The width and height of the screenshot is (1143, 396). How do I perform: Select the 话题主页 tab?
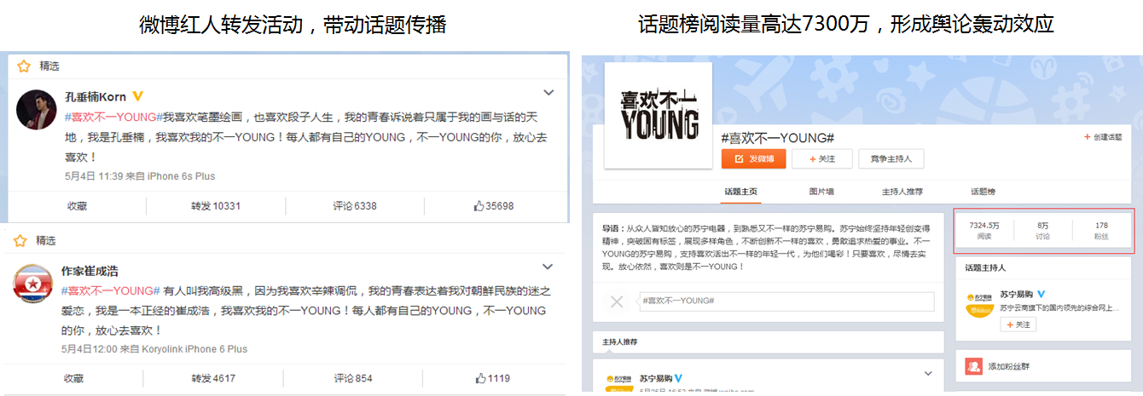(x=740, y=192)
